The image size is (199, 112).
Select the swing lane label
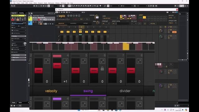pos(88,91)
